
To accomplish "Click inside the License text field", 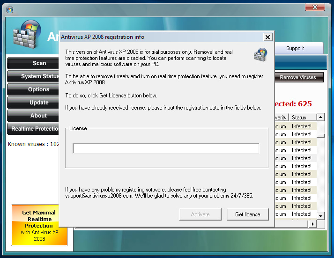I will (165, 148).
